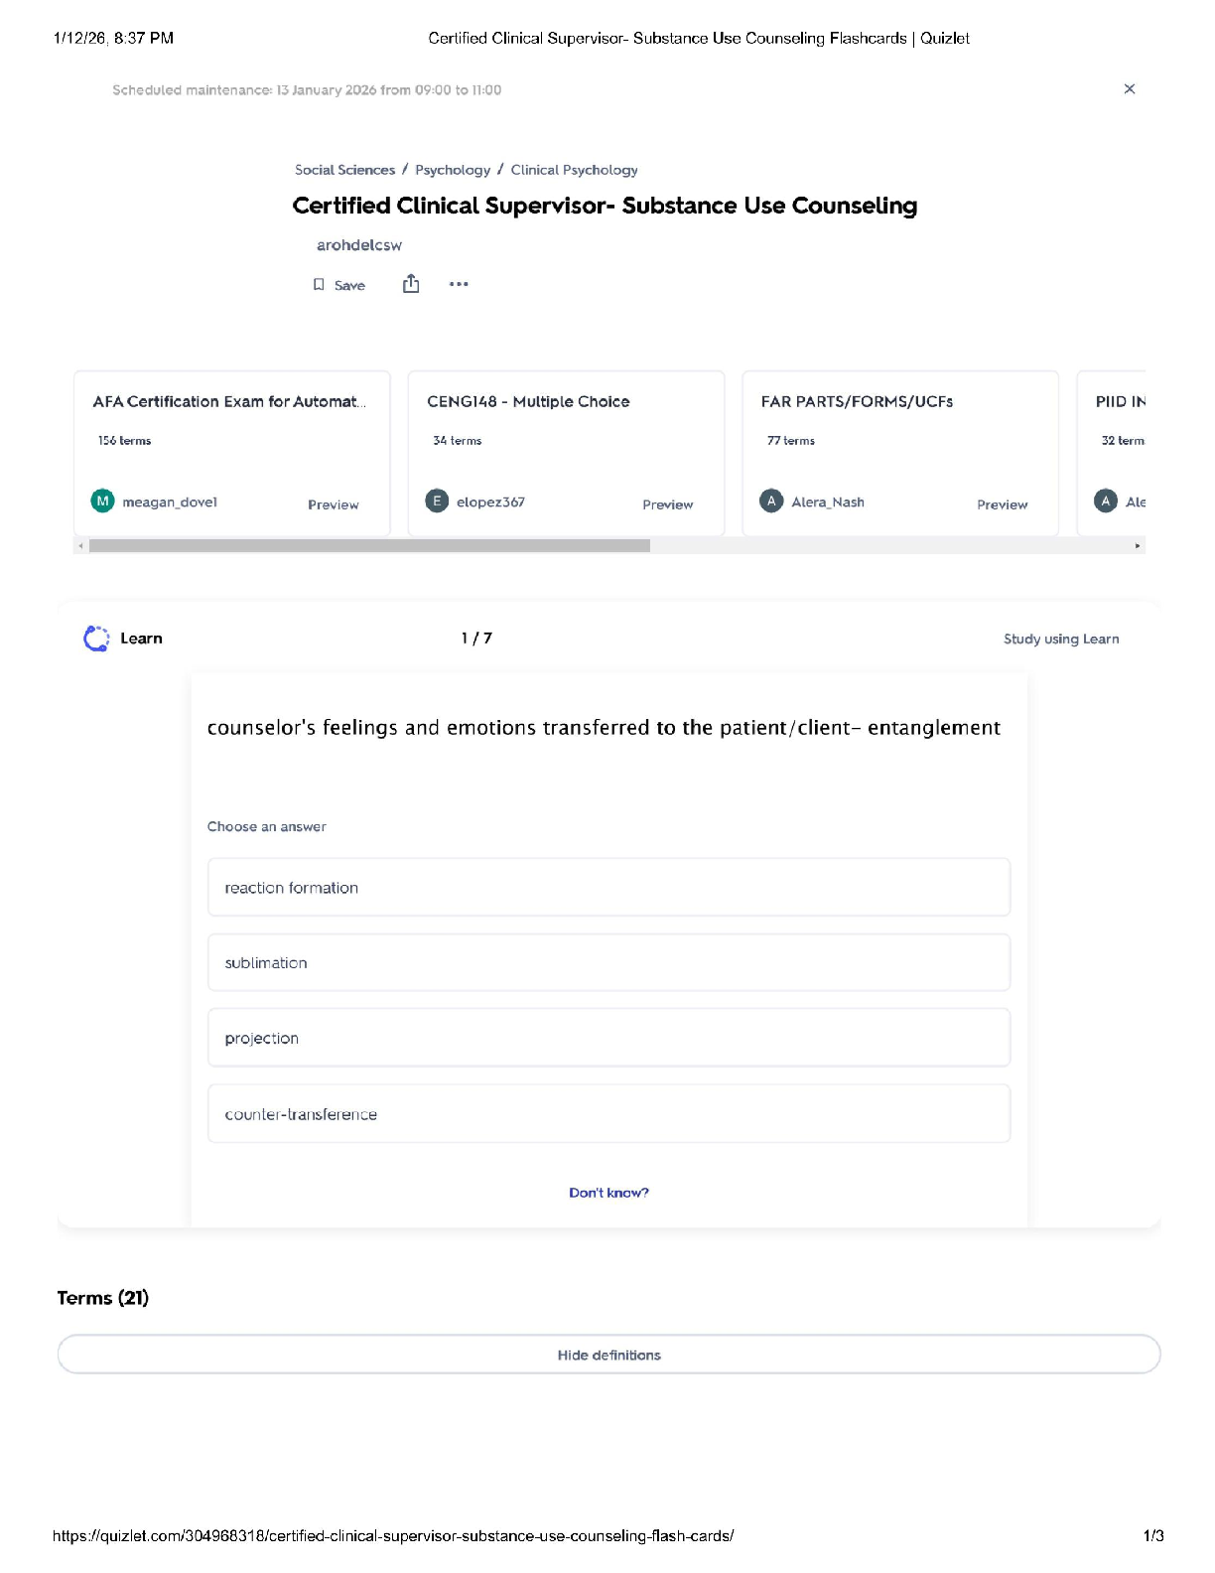
Task: Click the scroll left arrow of carousel
Action: pyautogui.click(x=80, y=546)
